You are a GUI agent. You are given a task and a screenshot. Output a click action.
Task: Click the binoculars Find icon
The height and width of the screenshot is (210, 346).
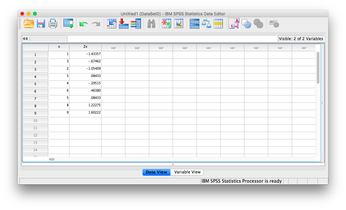[151, 24]
